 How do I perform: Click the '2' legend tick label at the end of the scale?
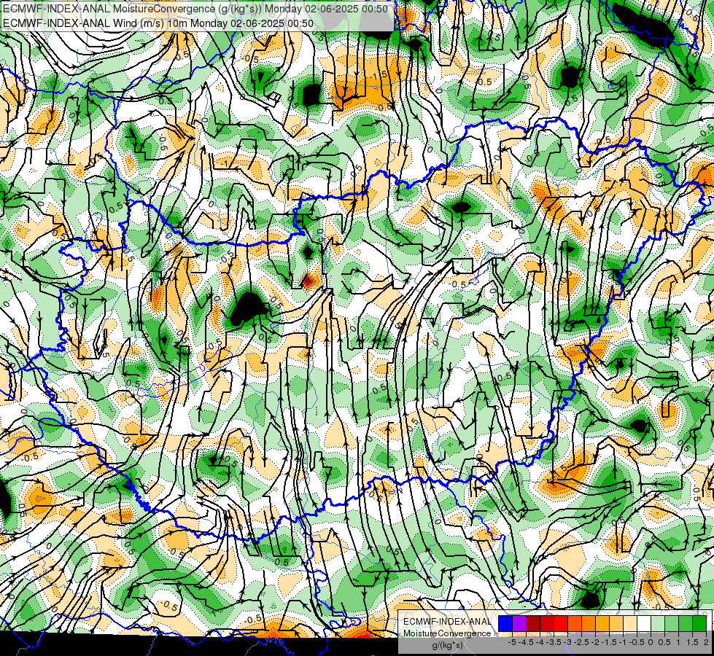[706, 642]
